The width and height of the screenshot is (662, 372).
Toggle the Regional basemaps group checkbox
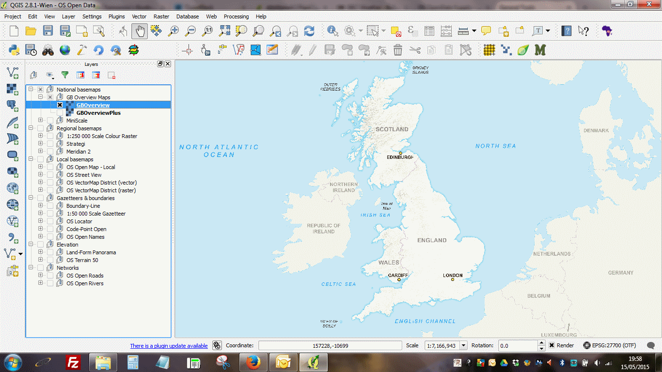point(41,128)
